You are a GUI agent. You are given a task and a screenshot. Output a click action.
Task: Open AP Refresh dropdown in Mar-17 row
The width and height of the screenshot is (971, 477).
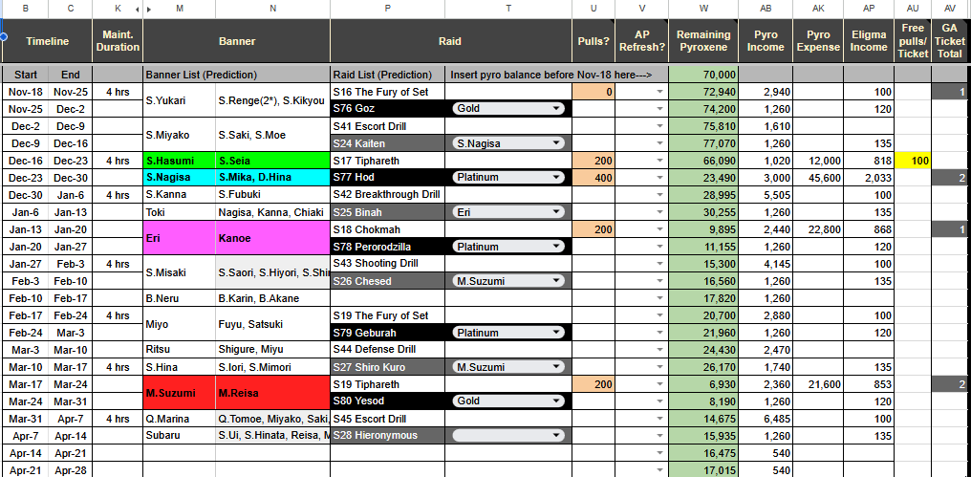(x=659, y=384)
